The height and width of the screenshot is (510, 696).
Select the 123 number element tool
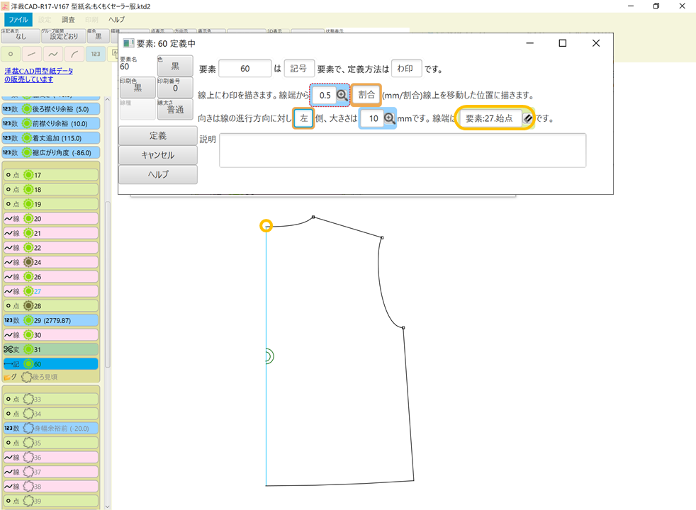click(95, 54)
